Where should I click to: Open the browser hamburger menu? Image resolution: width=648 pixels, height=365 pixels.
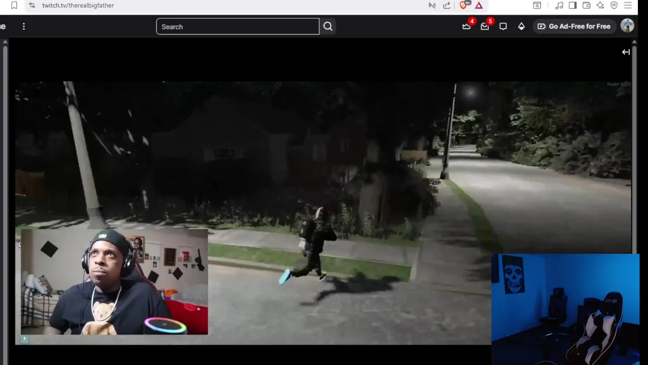pyautogui.click(x=628, y=5)
